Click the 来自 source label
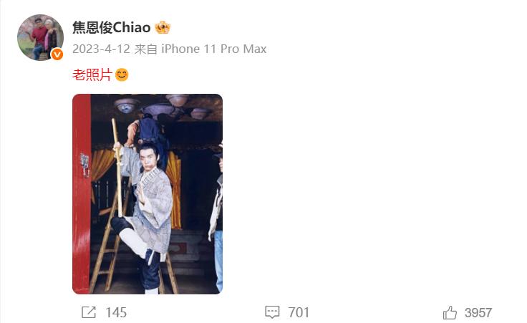 pos(145,49)
